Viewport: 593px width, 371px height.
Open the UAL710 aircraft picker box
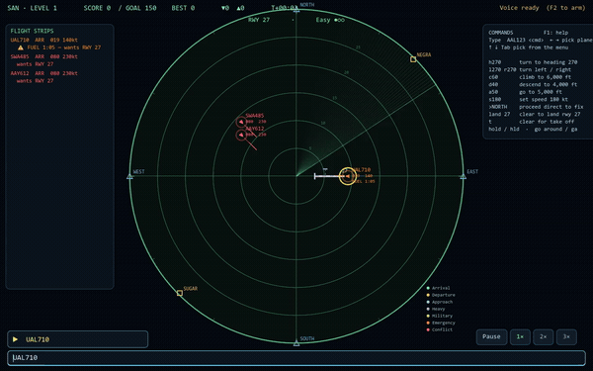(x=77, y=339)
